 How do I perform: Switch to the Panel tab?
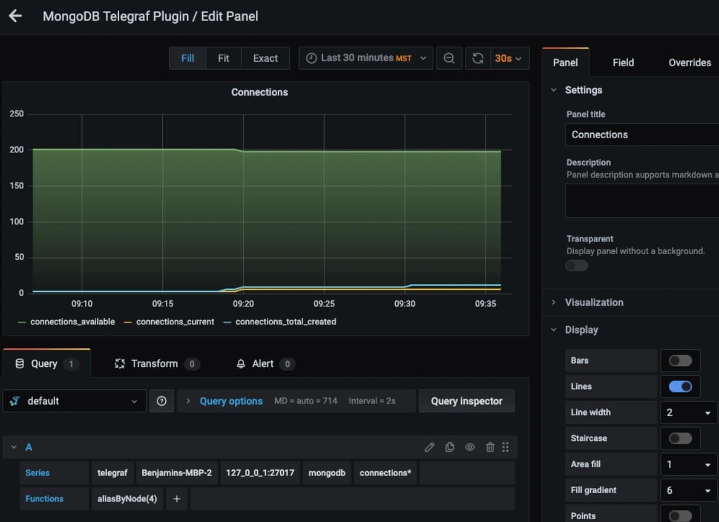(565, 62)
